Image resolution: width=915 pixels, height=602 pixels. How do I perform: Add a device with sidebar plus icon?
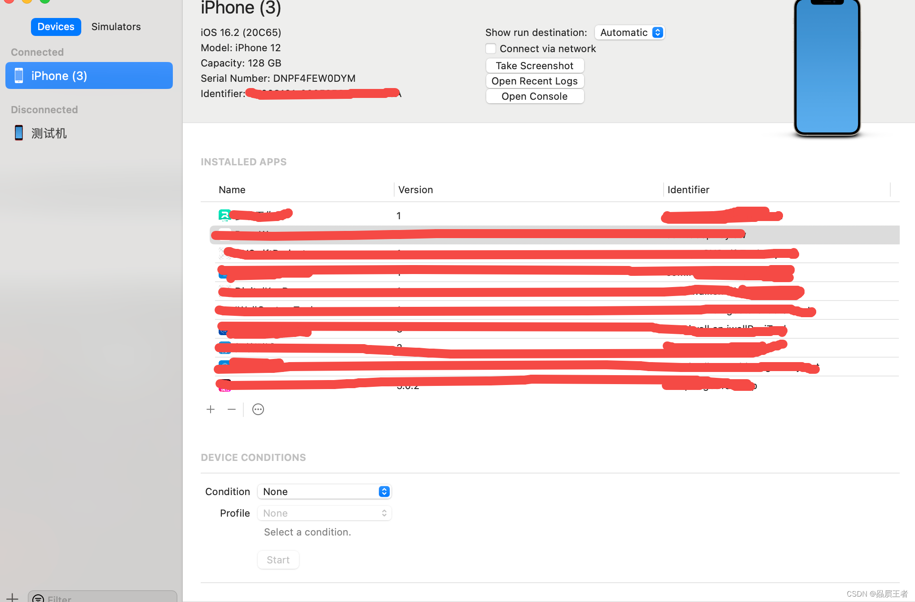coord(12,598)
